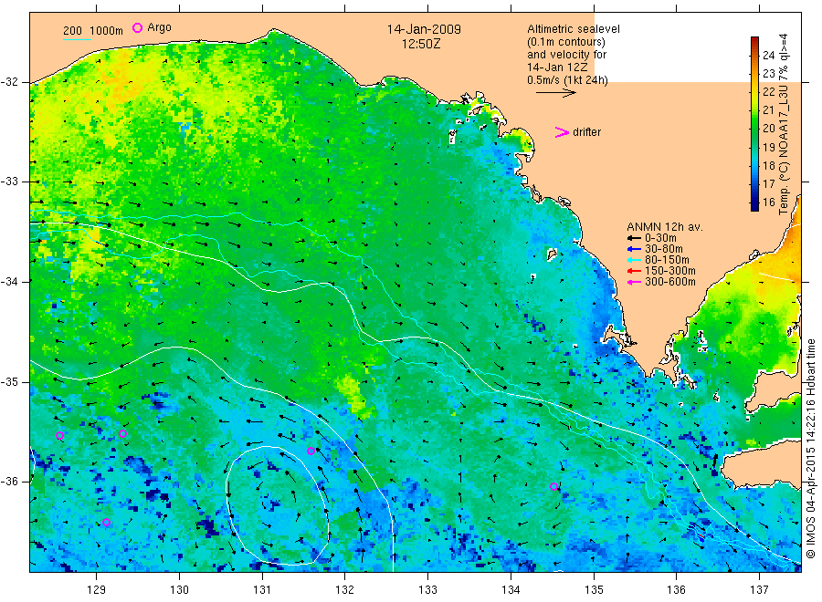Click the latitude axis label -36
822x602 pixels.
(x=9, y=482)
